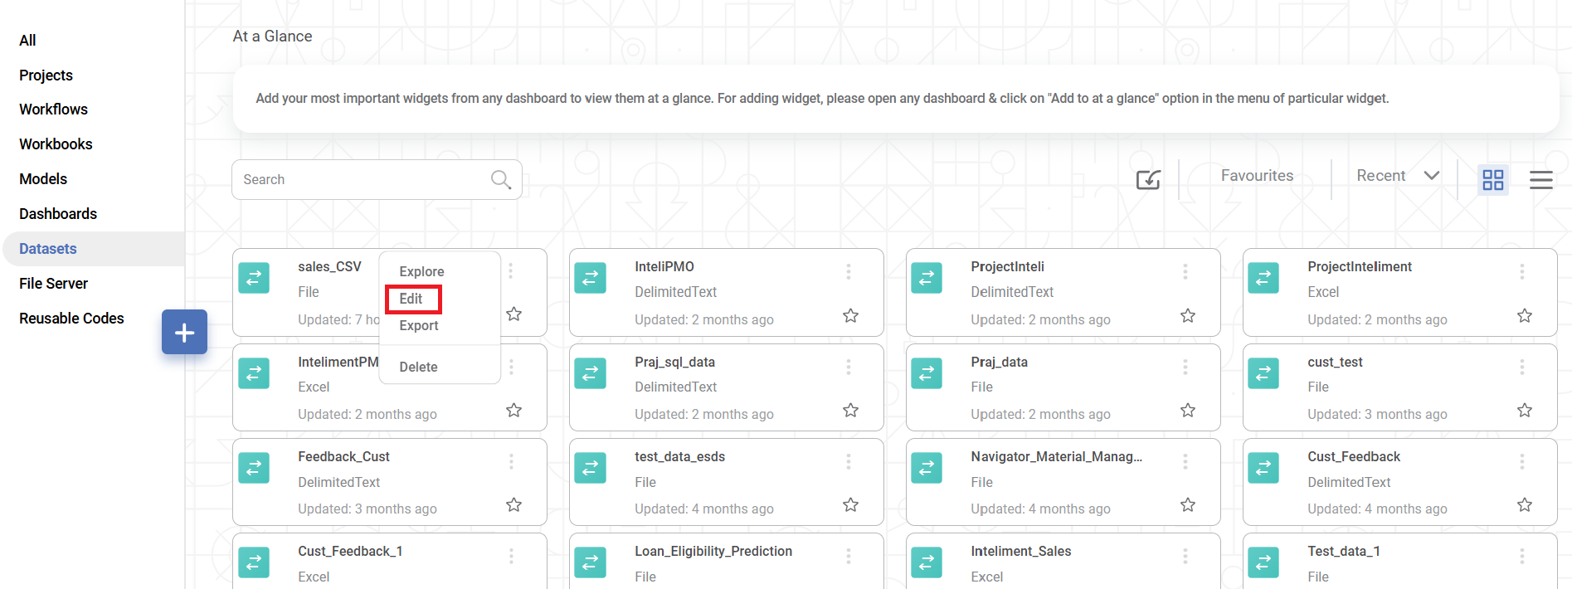Viewport: 1572px width, 589px height.
Task: Switch to grid view layout
Action: [1492, 179]
